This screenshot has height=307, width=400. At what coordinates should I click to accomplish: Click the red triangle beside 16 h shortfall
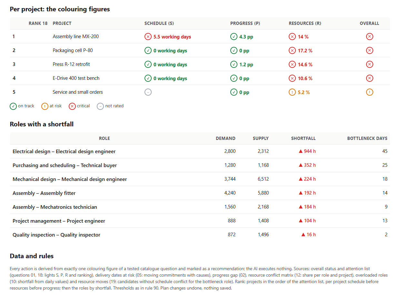tap(303, 235)
